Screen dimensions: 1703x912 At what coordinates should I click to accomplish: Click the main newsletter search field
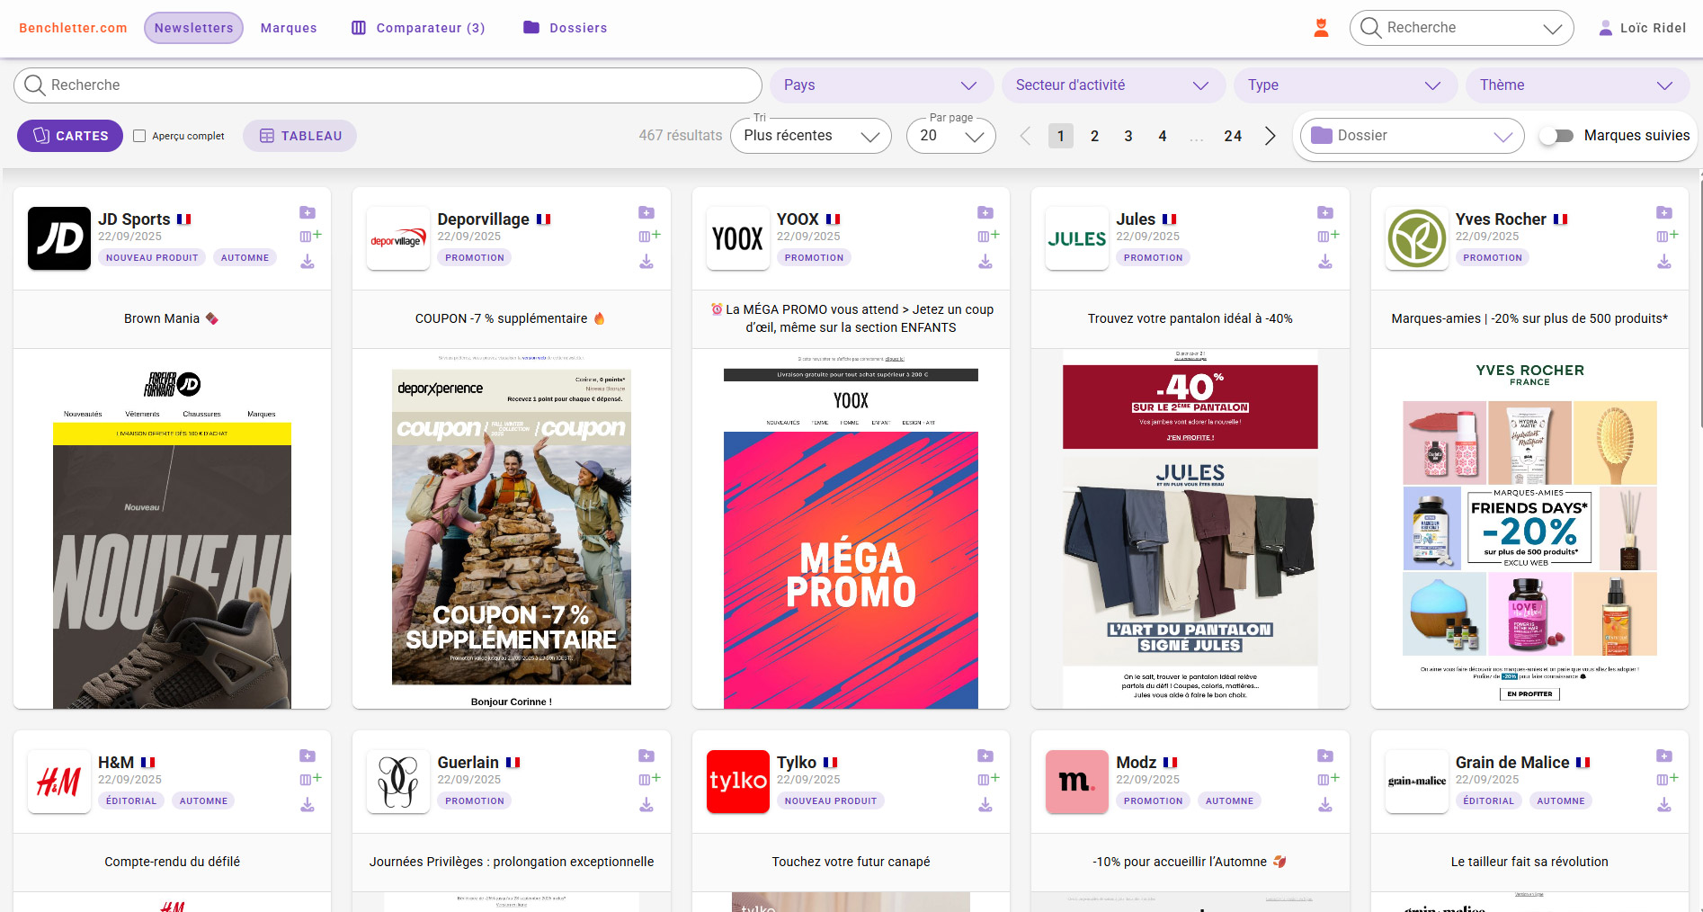(x=388, y=85)
